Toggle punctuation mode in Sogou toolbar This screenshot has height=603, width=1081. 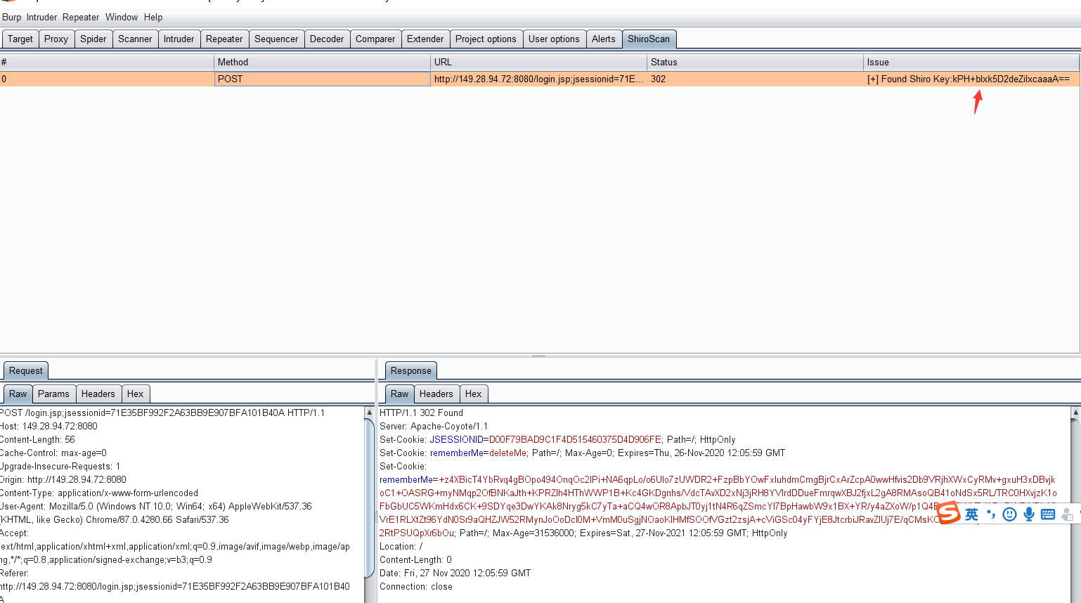[991, 514]
